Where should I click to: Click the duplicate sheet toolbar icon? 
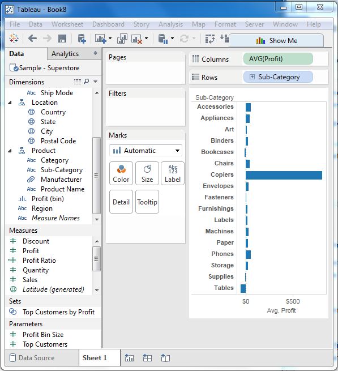tap(122, 39)
